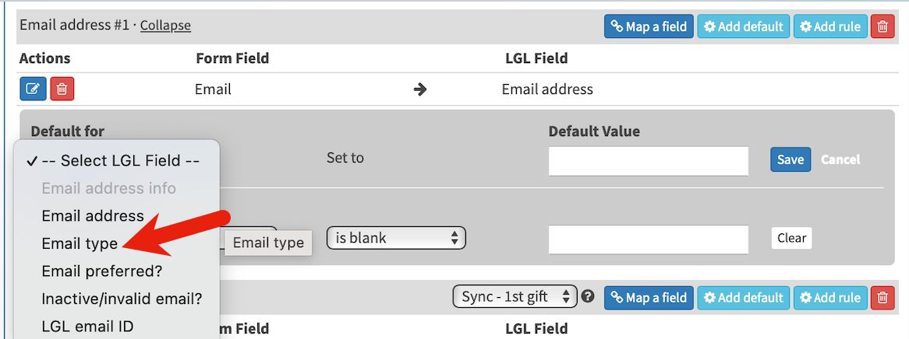Click the lower Add default button
The width and height of the screenshot is (909, 339).
coord(743,297)
